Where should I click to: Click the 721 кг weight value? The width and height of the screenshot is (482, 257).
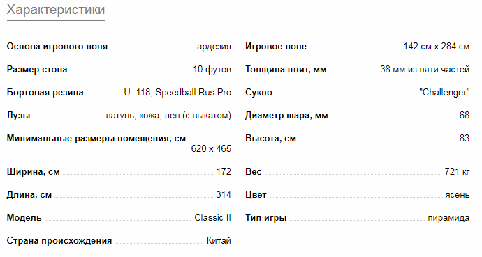pos(457,172)
